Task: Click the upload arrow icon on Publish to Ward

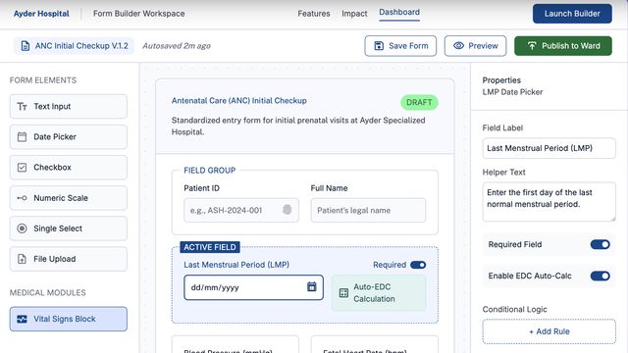Action: [x=532, y=46]
